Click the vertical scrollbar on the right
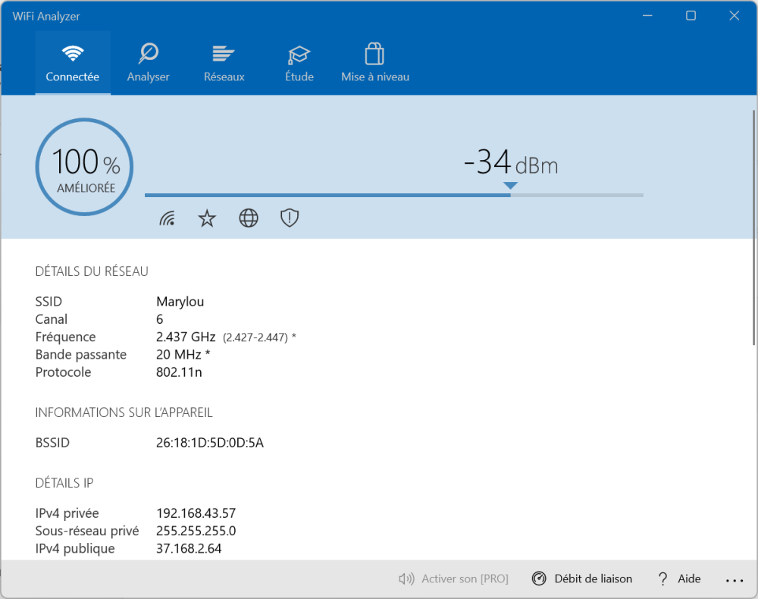Image resolution: width=758 pixels, height=599 pixels. (753, 227)
